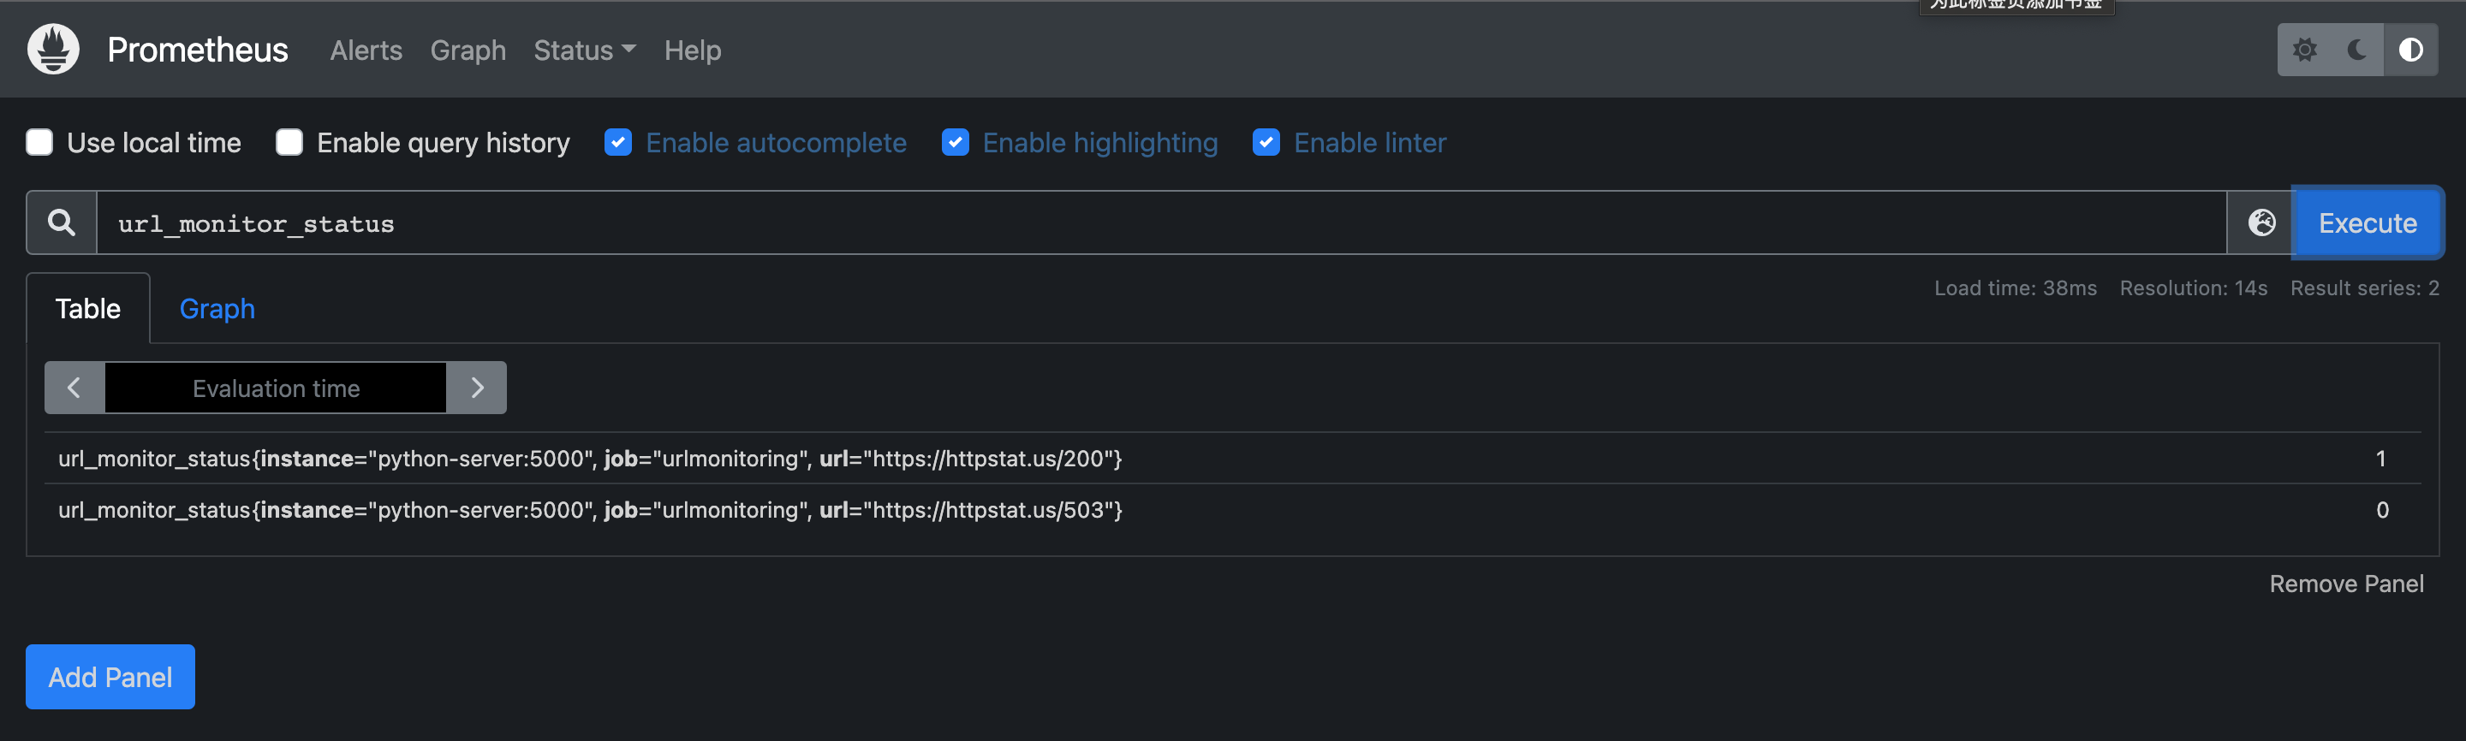Select the moon icon for dark theme

coord(2358,49)
